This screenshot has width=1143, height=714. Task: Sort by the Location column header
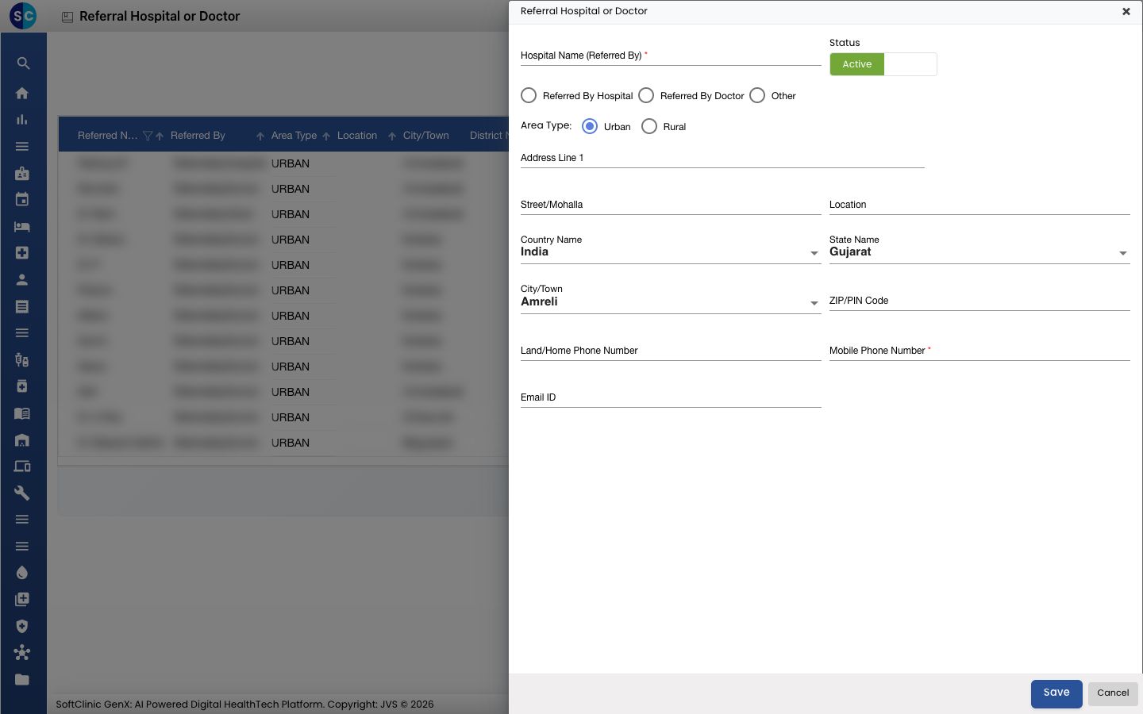[x=357, y=136]
